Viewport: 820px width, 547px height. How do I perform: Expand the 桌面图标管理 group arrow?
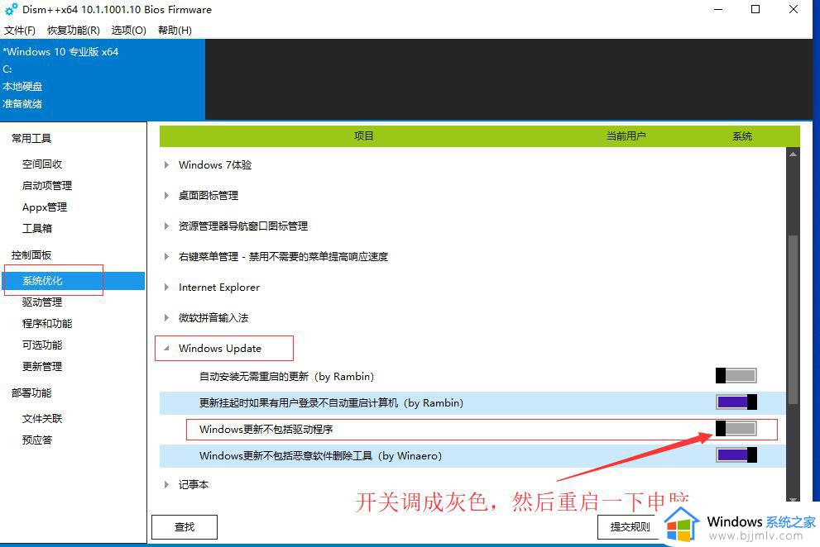pos(166,195)
